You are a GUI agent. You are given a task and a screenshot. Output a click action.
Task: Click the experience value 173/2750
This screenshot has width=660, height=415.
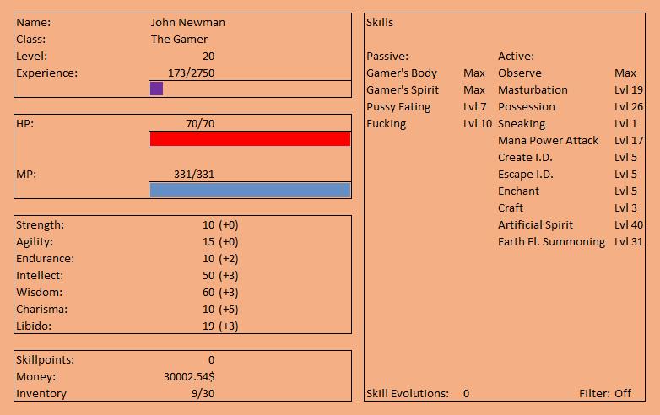point(191,73)
